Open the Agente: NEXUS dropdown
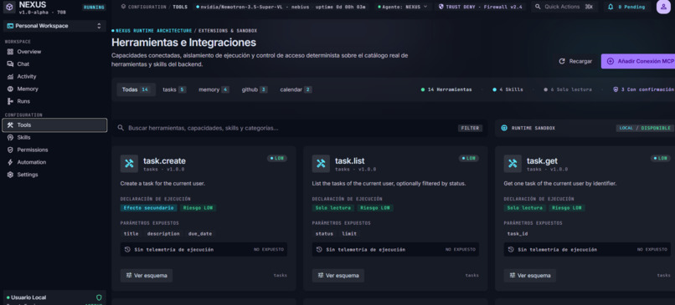 [x=404, y=7]
